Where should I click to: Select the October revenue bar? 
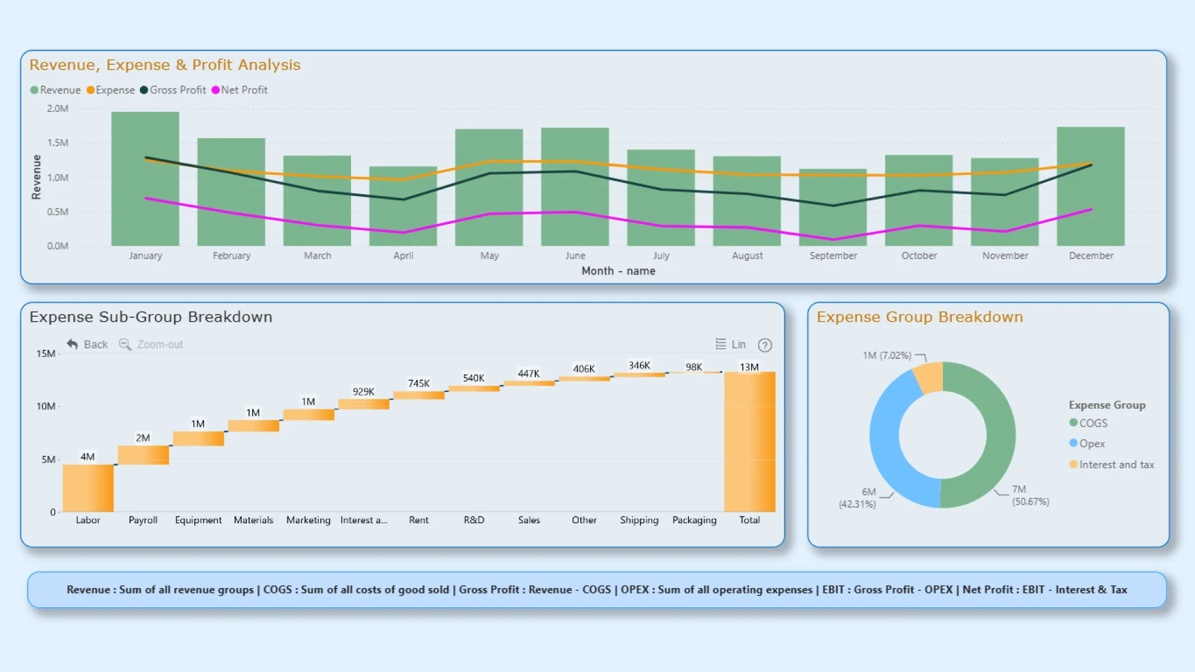[x=919, y=200]
